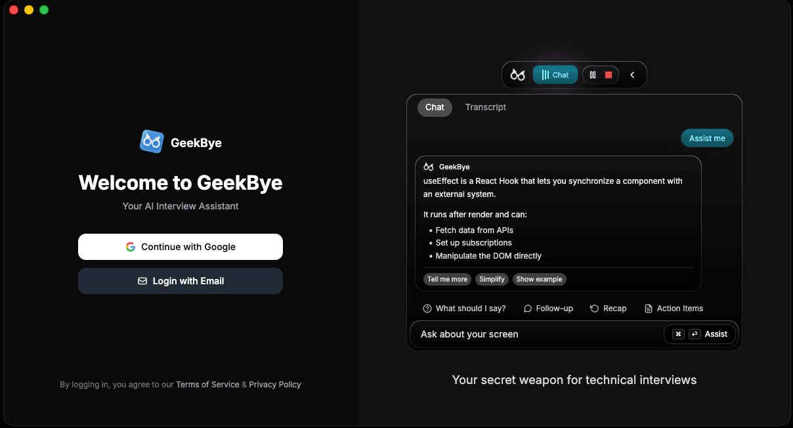This screenshot has height=428, width=793.
Task: Switch to the Chat tab
Action: (x=435, y=107)
